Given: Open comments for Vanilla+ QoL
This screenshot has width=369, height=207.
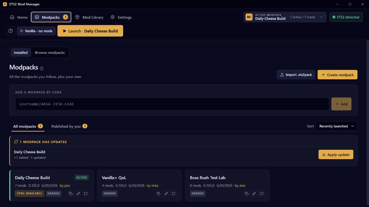Looking at the screenshot, I should [174, 193].
